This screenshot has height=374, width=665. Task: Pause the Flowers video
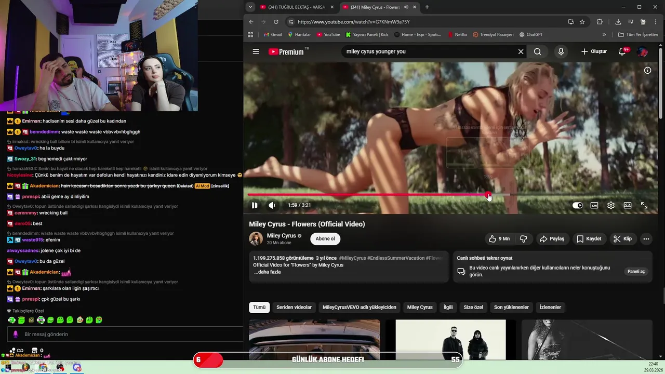tap(255, 205)
